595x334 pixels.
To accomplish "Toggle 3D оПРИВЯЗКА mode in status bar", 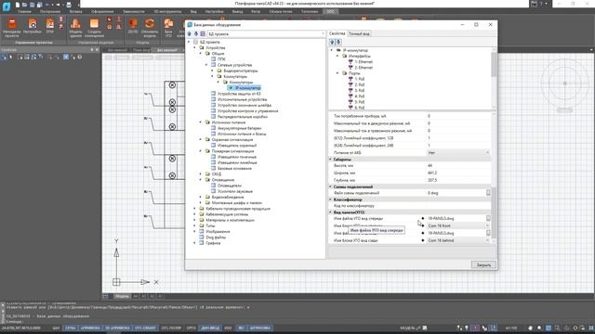I will tap(118, 328).
